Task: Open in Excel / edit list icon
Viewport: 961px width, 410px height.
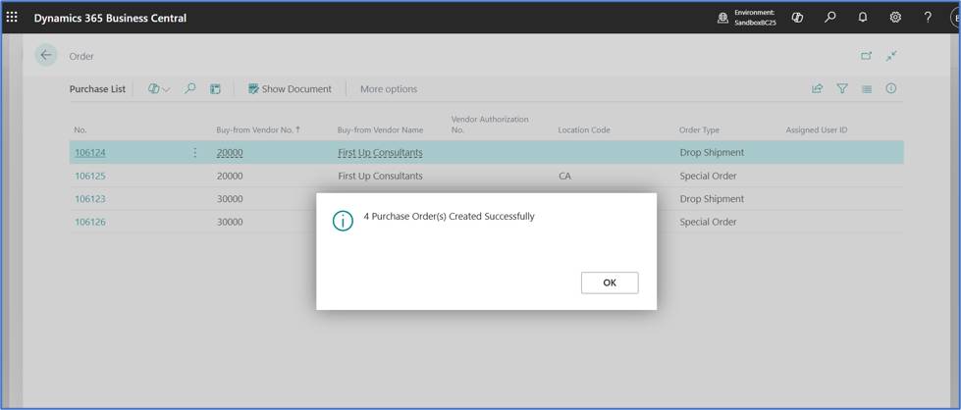Action: coord(215,89)
